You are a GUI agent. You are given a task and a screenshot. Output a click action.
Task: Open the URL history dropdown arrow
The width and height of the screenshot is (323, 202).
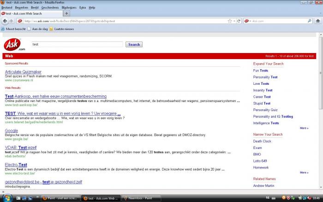[234, 21]
